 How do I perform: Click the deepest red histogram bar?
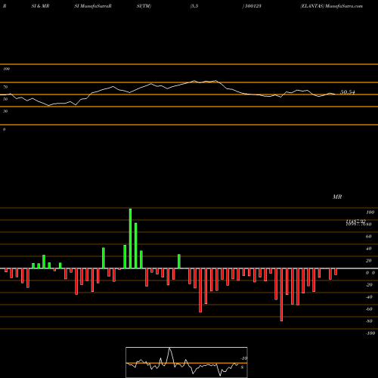[x=281, y=295]
